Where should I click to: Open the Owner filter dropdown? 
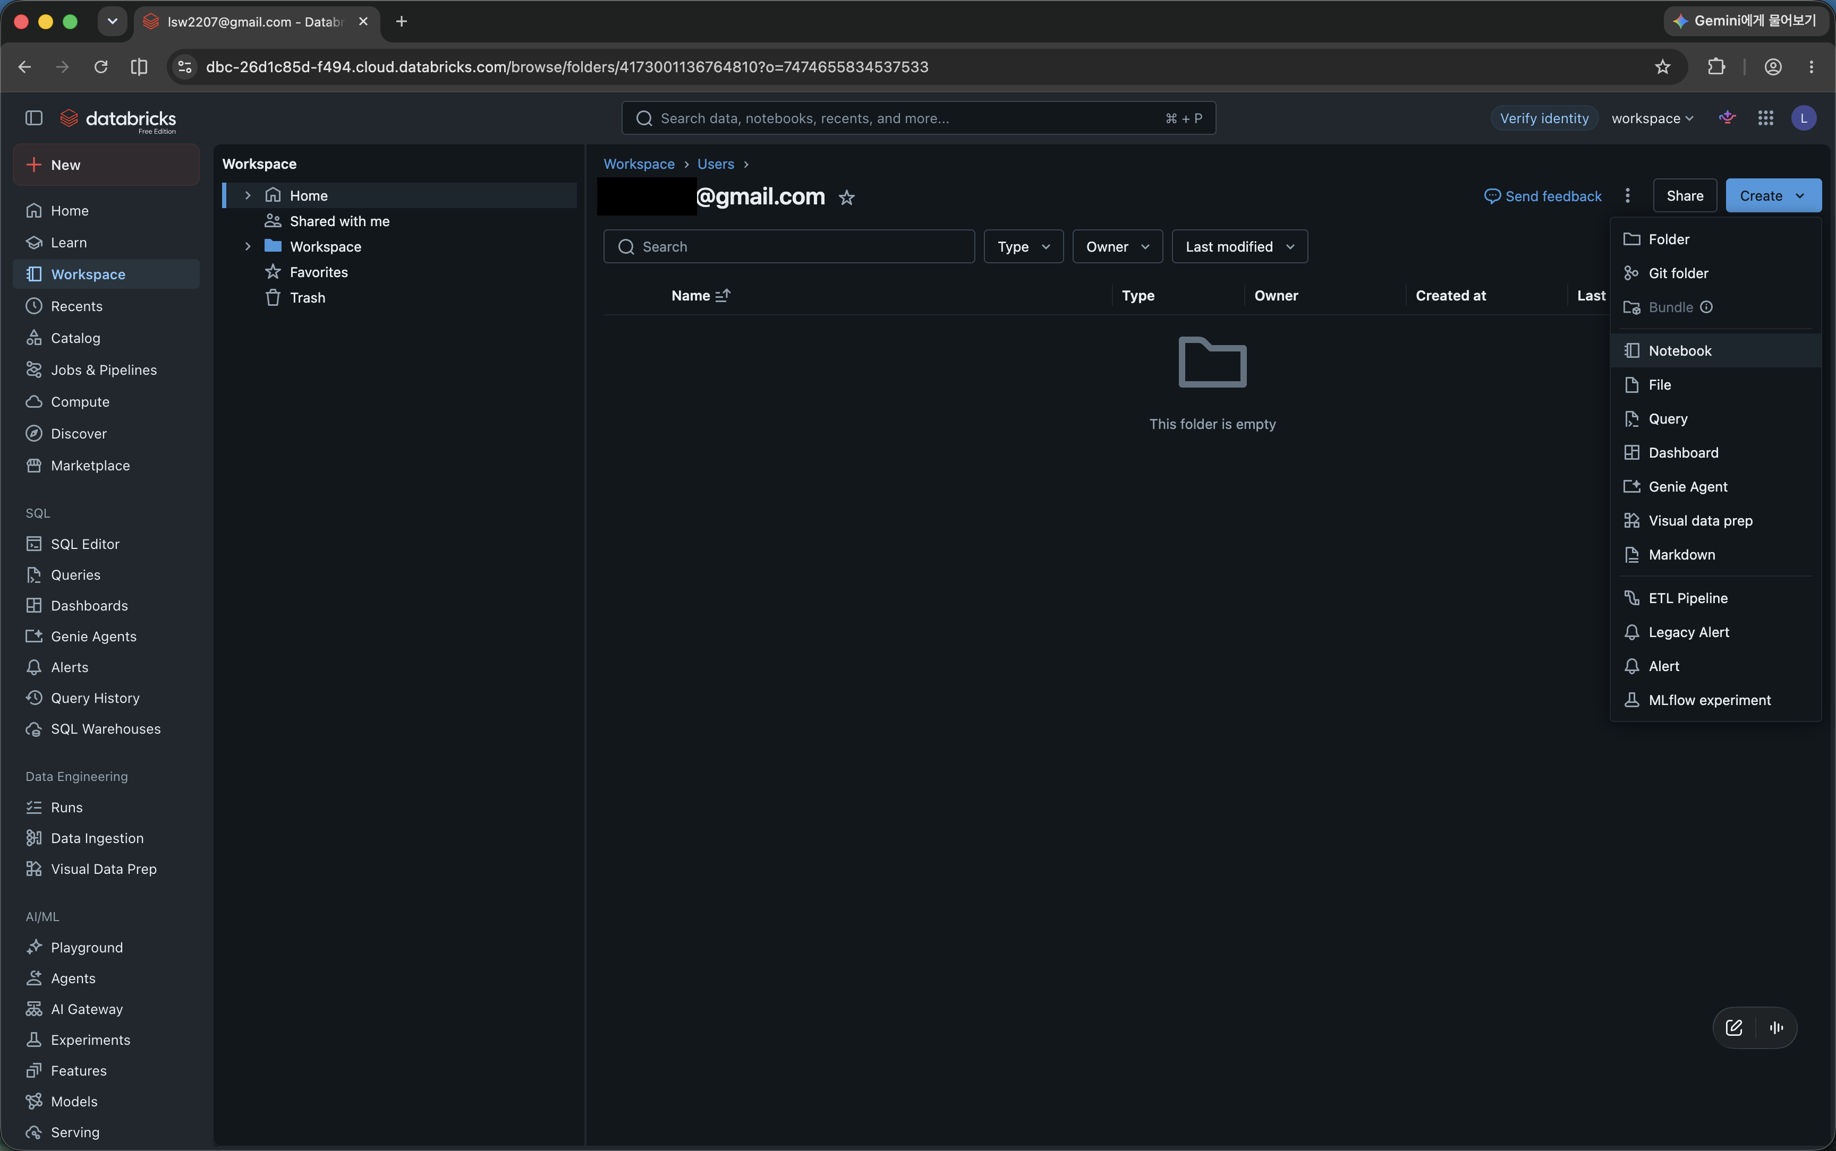tap(1117, 247)
